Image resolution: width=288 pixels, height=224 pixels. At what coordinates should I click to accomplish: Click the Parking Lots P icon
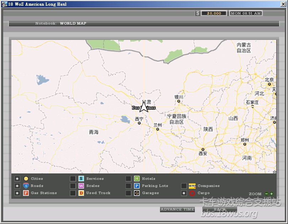pos(137,186)
